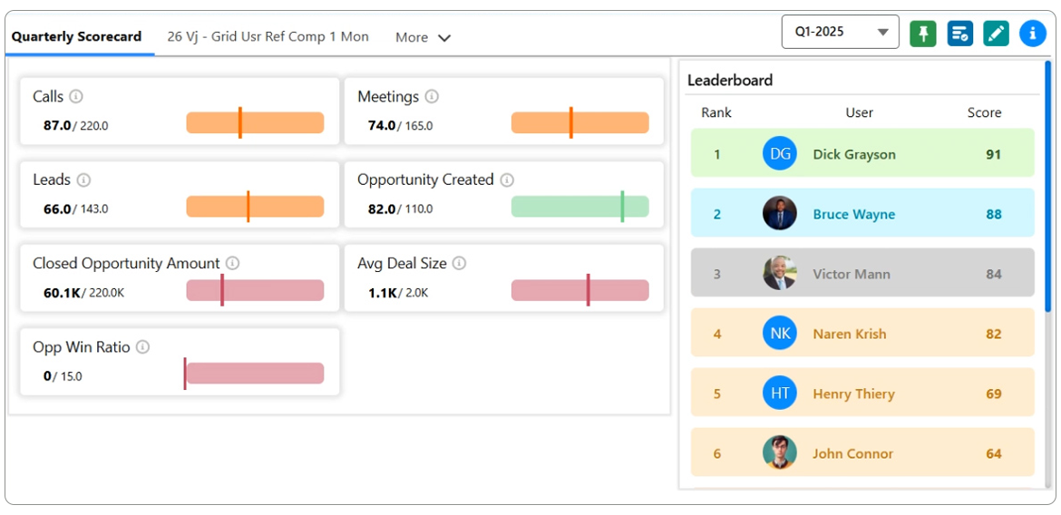The width and height of the screenshot is (1061, 515).
Task: Open the blue info circle button
Action: point(1032,34)
